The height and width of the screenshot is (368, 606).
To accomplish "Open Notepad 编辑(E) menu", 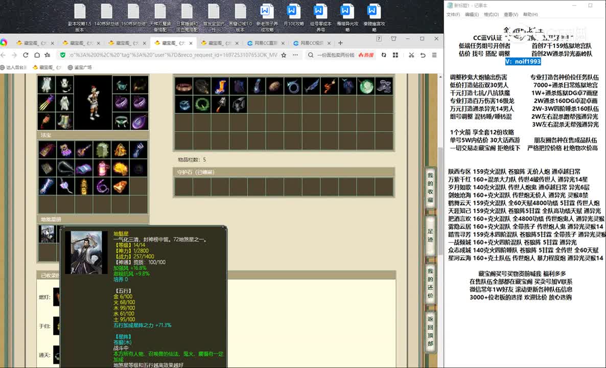I will point(472,15).
